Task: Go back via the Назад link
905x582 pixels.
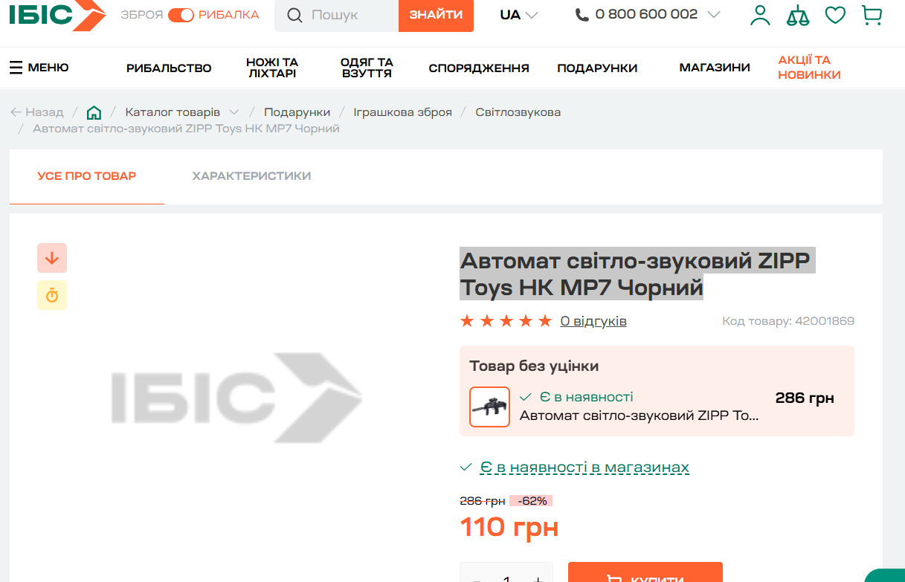Action: pos(37,112)
